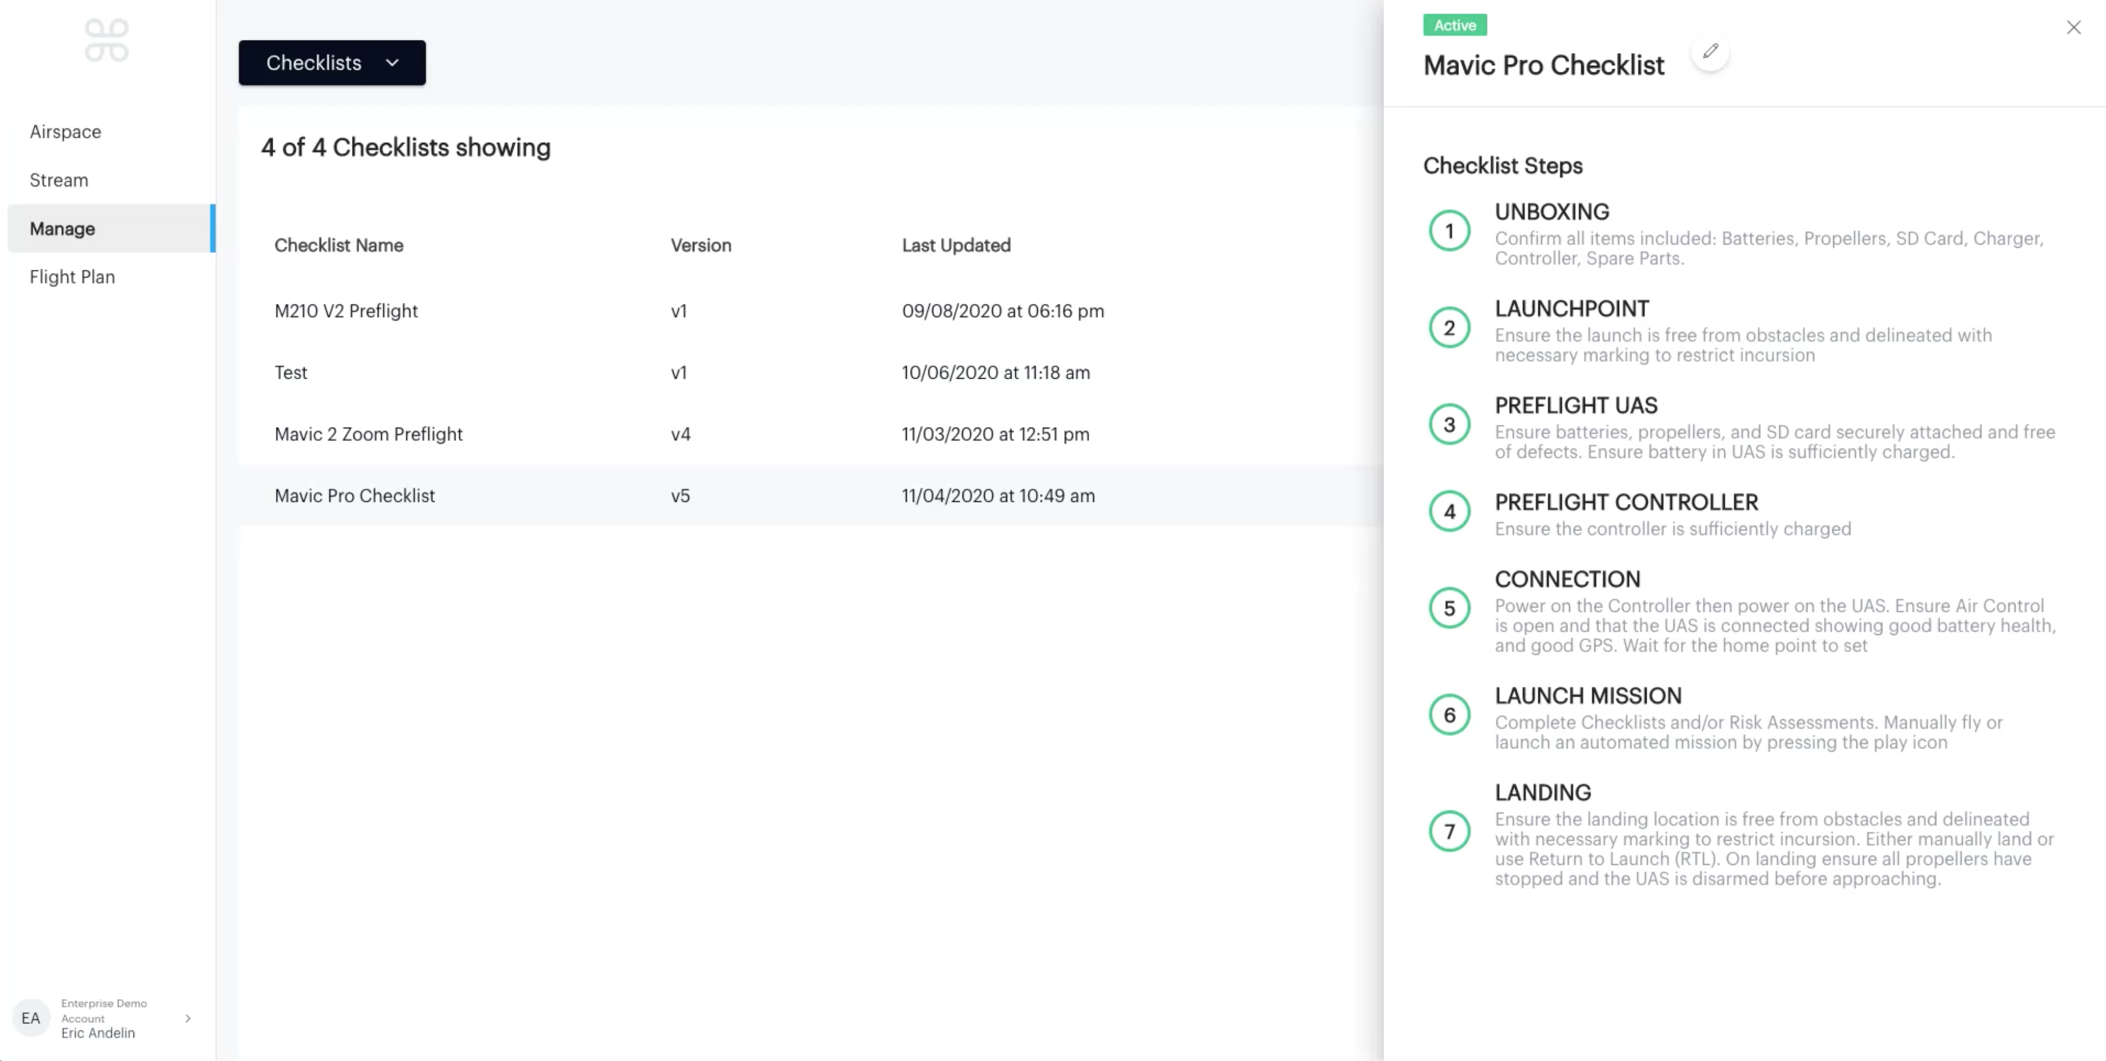Click the PREFLIGHT UAS step title
2106x1061 pixels.
pos(1575,405)
